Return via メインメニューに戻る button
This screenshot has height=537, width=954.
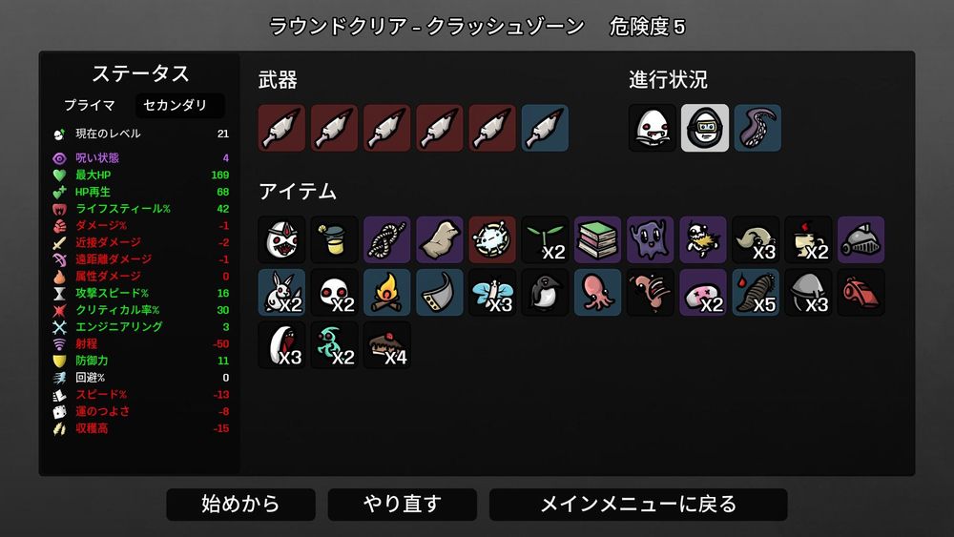[638, 505]
